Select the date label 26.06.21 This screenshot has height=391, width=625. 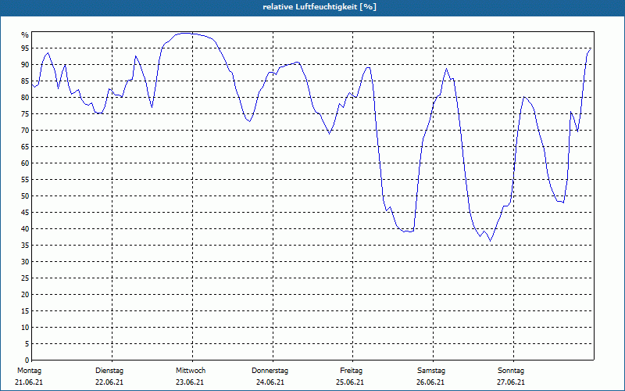point(430,382)
